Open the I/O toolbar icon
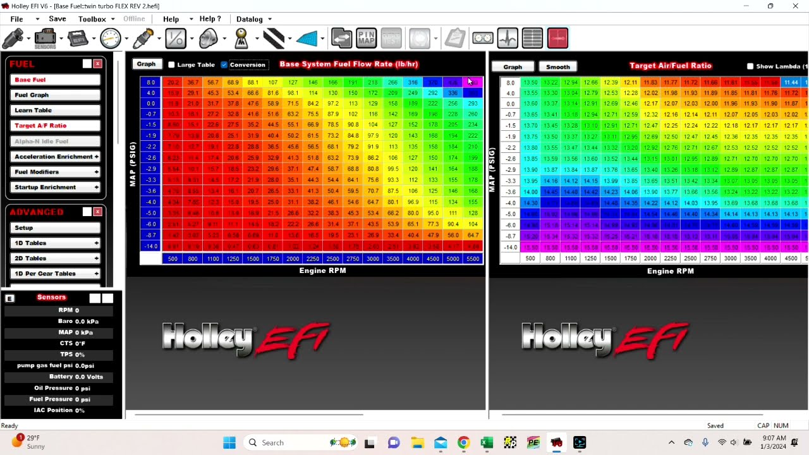 (176, 39)
